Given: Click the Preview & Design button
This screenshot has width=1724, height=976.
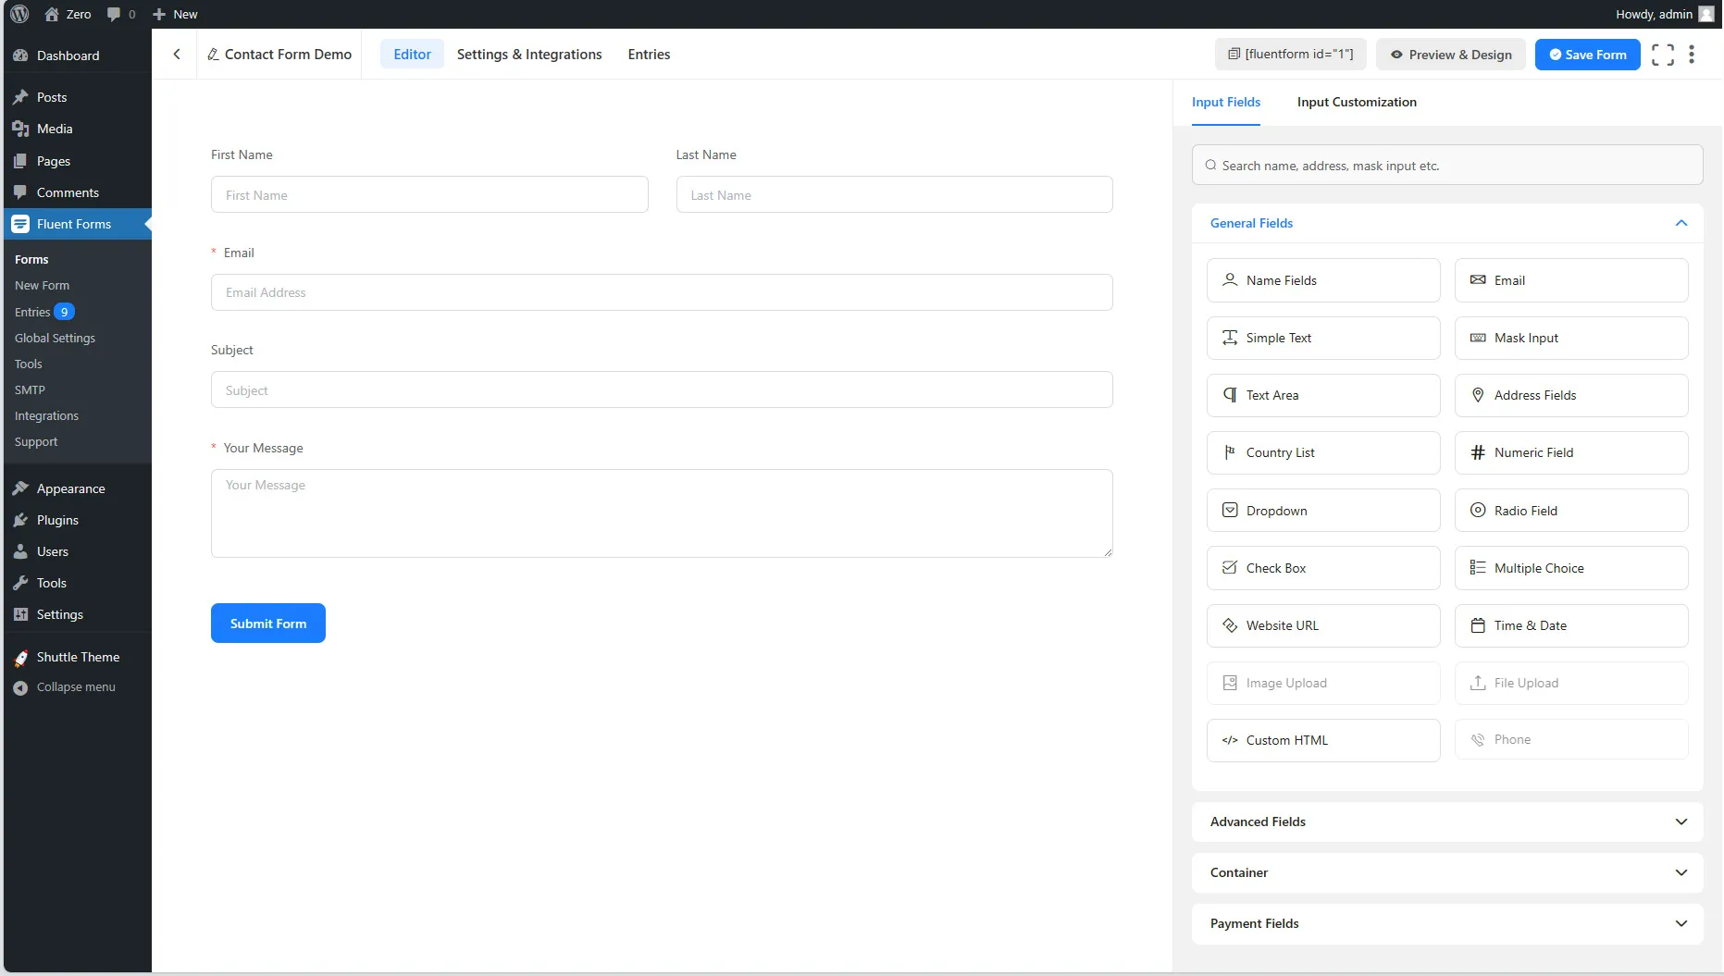Looking at the screenshot, I should 1450,55.
